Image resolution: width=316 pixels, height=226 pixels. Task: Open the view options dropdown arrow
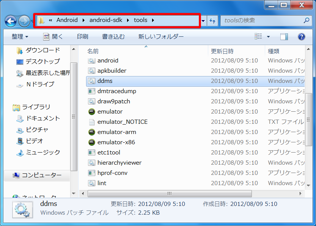(x=268, y=37)
